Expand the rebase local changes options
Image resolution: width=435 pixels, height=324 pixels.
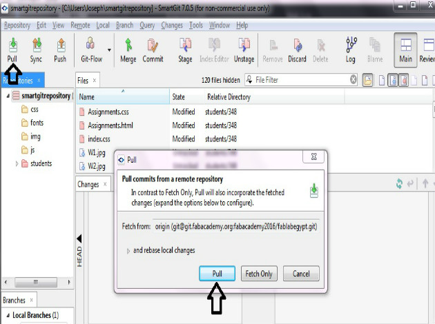[x=128, y=251]
